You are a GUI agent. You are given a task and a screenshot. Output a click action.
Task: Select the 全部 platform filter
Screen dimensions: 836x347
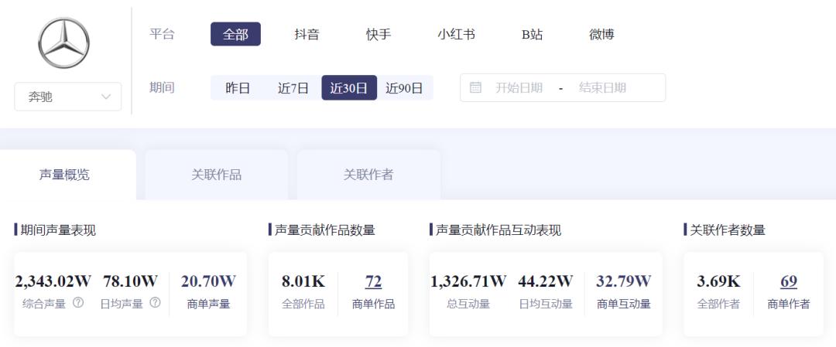tap(235, 34)
